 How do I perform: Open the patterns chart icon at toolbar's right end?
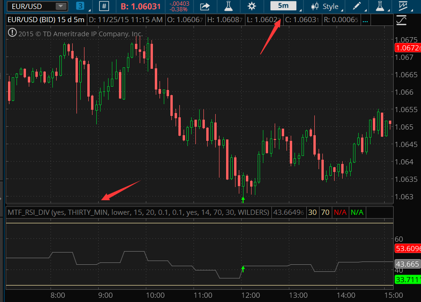pos(403,6)
